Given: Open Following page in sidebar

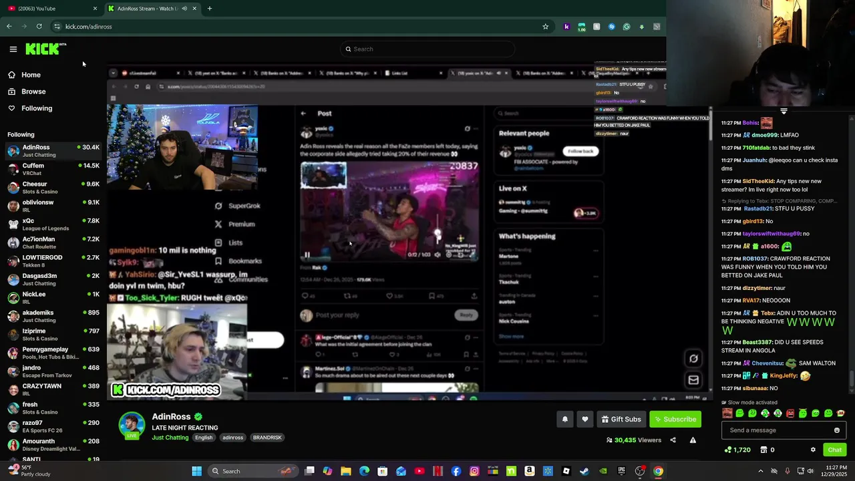Looking at the screenshot, I should click(37, 108).
